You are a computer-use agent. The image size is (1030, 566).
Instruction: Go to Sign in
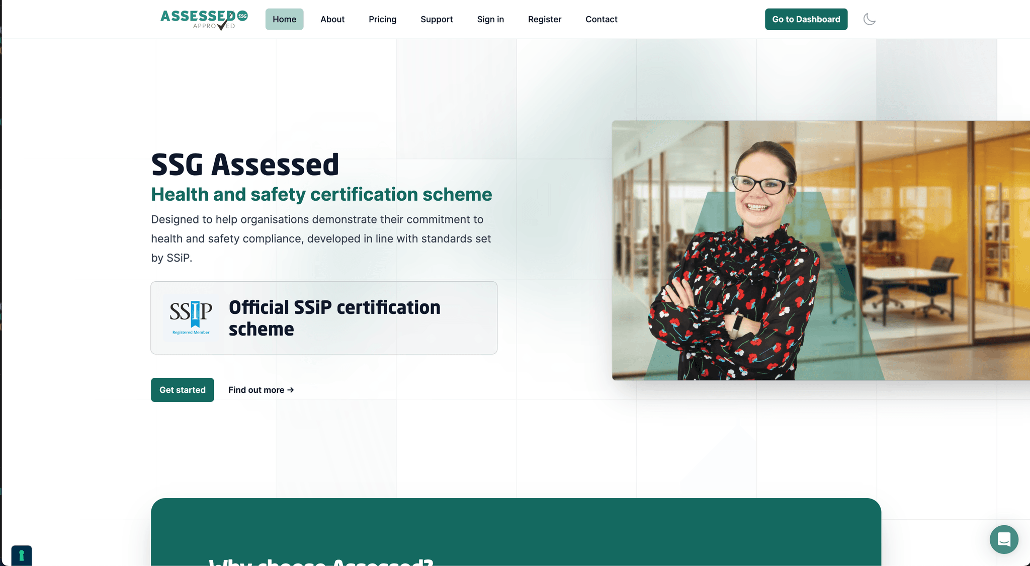coord(490,19)
